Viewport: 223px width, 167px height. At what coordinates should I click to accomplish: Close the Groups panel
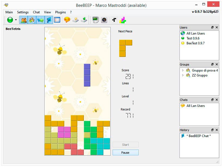click(x=217, y=64)
